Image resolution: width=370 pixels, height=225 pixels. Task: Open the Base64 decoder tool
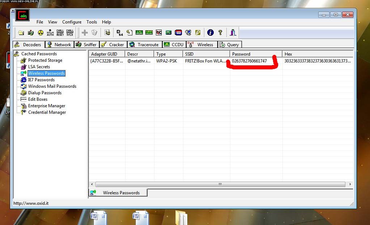120,33
